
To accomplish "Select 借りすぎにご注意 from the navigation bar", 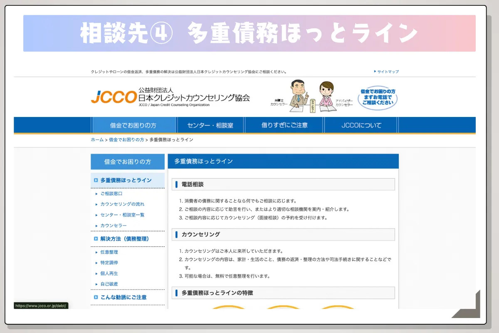I will pos(284,124).
